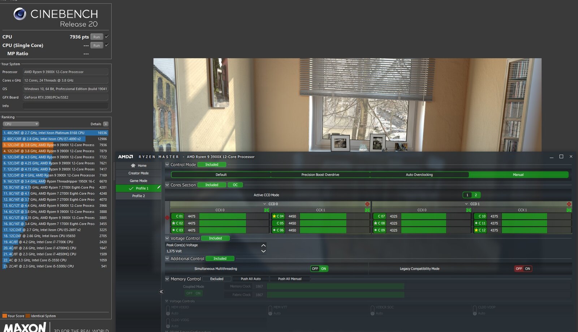Click the dot marker on core C 09

click(375, 230)
